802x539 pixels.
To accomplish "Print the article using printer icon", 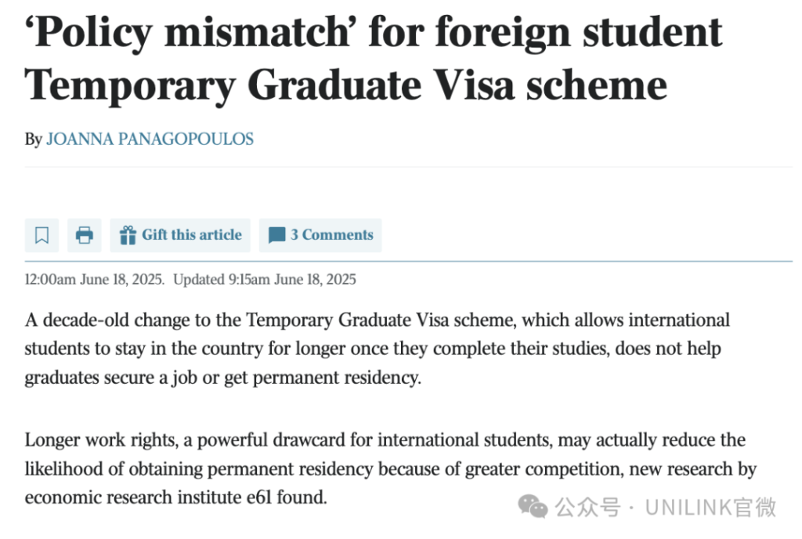I will pyautogui.click(x=85, y=235).
